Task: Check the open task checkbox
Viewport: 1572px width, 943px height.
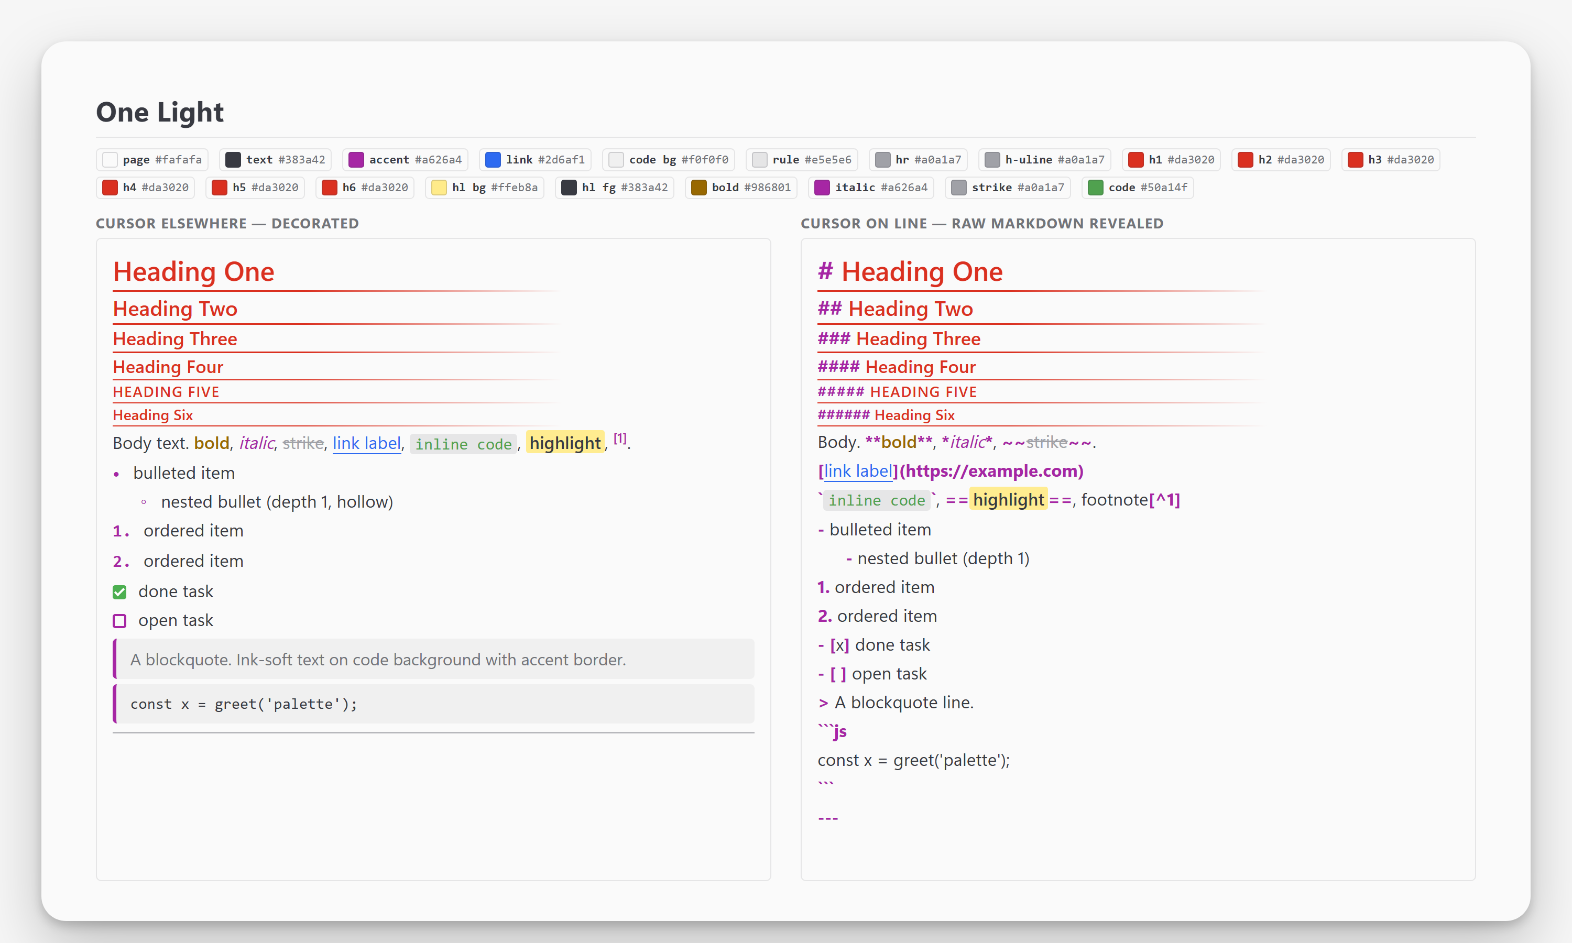Action: 119,621
